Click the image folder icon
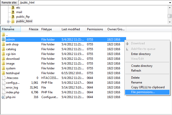The height and width of the screenshot is (115, 172). [x=3, y=63]
